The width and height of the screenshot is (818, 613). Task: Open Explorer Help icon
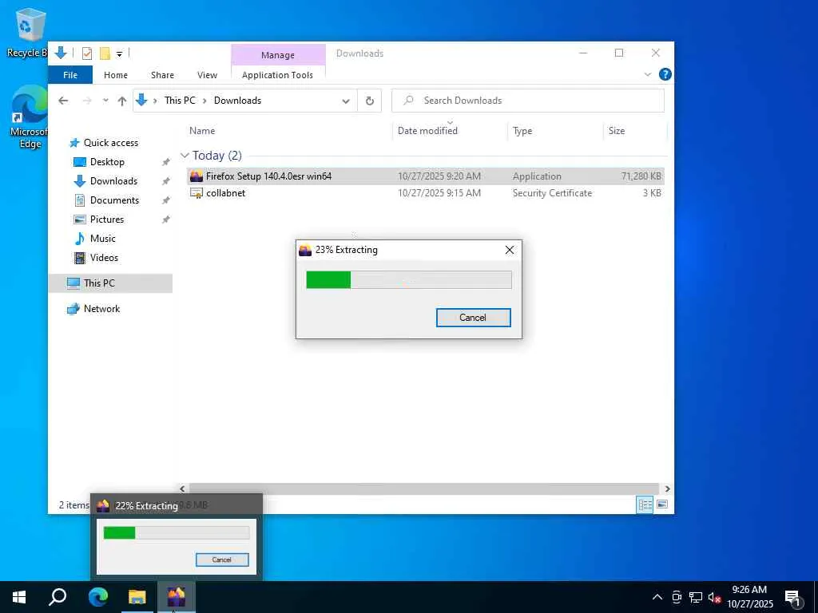(665, 74)
